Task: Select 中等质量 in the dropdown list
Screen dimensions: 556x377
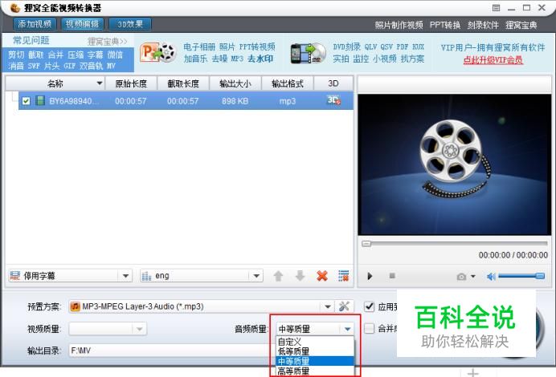Action: 315,361
